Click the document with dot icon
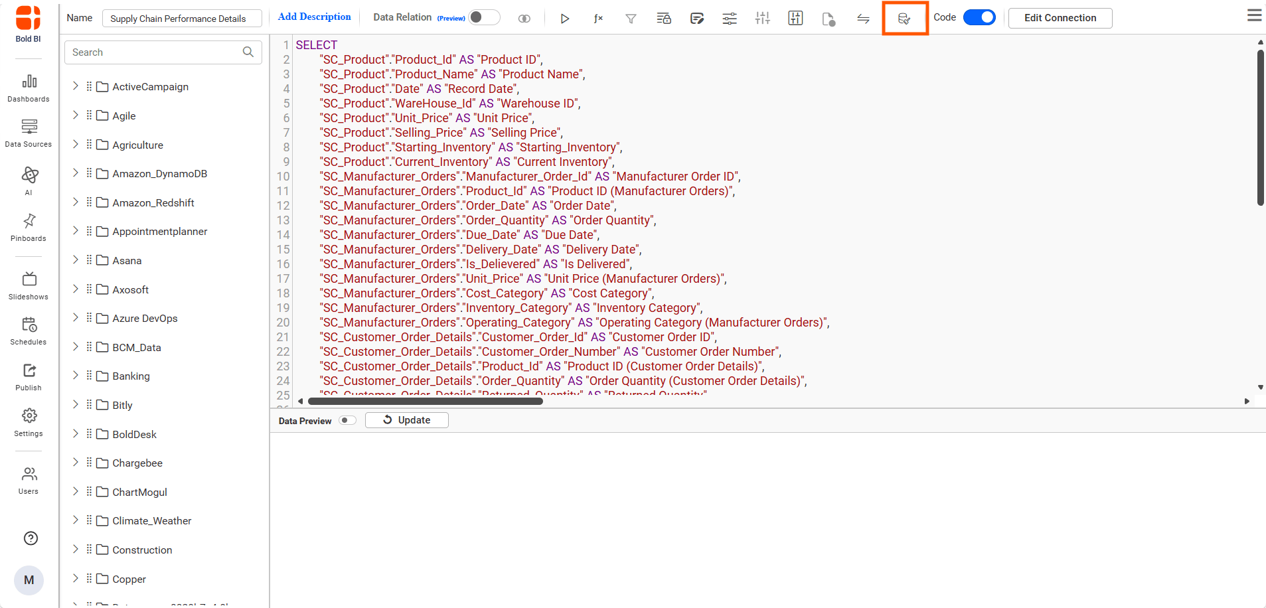Viewport: 1266px width, 608px height. tap(829, 19)
